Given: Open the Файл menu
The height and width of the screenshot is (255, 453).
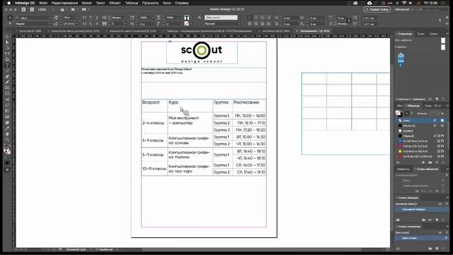Looking at the screenshot, I should [43, 3].
